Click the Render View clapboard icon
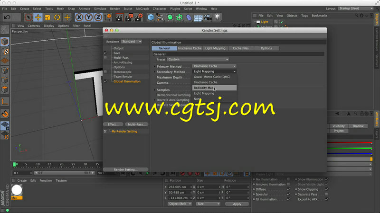Viewport: 380px width, 213px height. [x=119, y=18]
